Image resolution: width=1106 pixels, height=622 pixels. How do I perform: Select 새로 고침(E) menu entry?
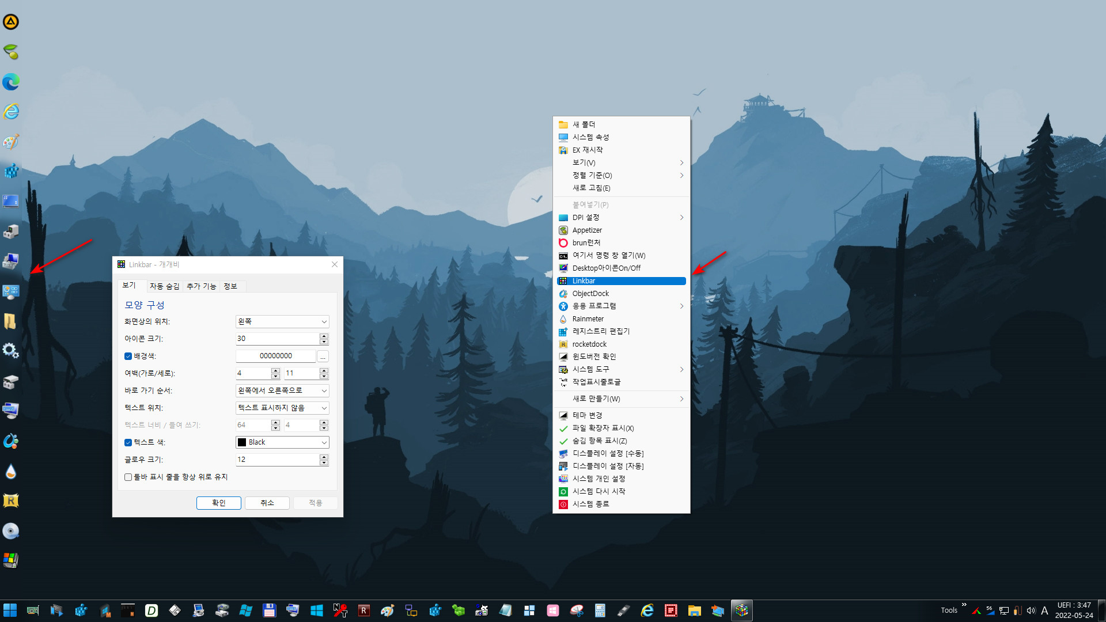point(621,188)
